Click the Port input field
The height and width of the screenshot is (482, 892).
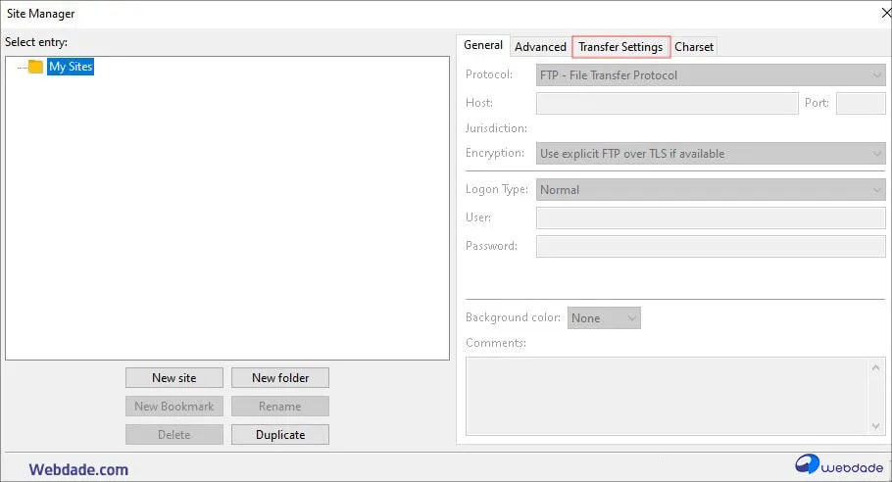click(861, 104)
